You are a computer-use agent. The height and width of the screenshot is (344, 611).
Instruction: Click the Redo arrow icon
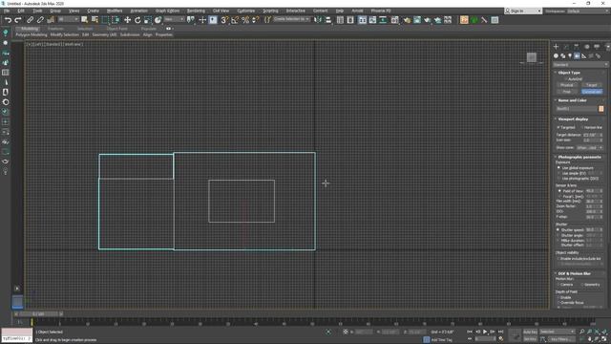18,20
